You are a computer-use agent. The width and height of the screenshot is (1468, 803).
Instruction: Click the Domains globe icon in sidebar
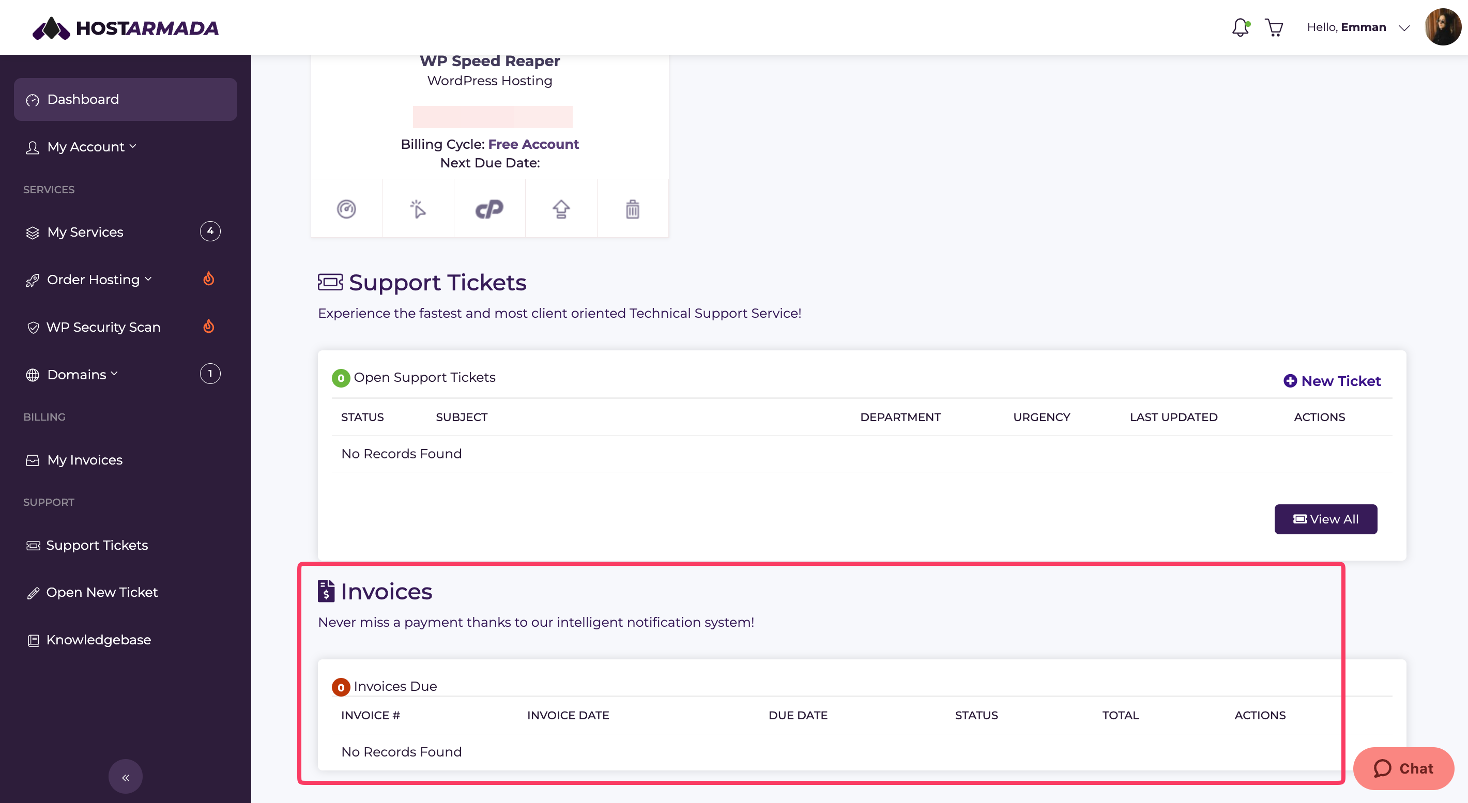click(x=33, y=375)
